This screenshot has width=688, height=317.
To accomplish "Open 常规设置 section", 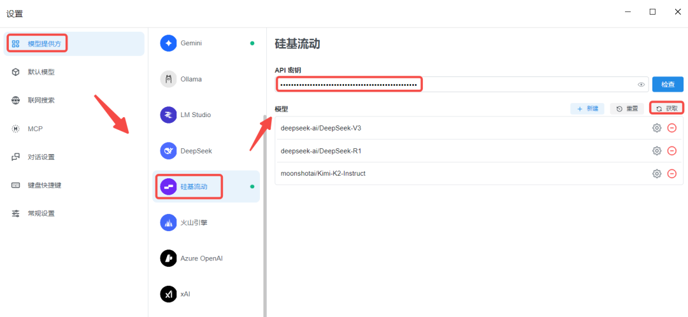I will (x=74, y=213).
